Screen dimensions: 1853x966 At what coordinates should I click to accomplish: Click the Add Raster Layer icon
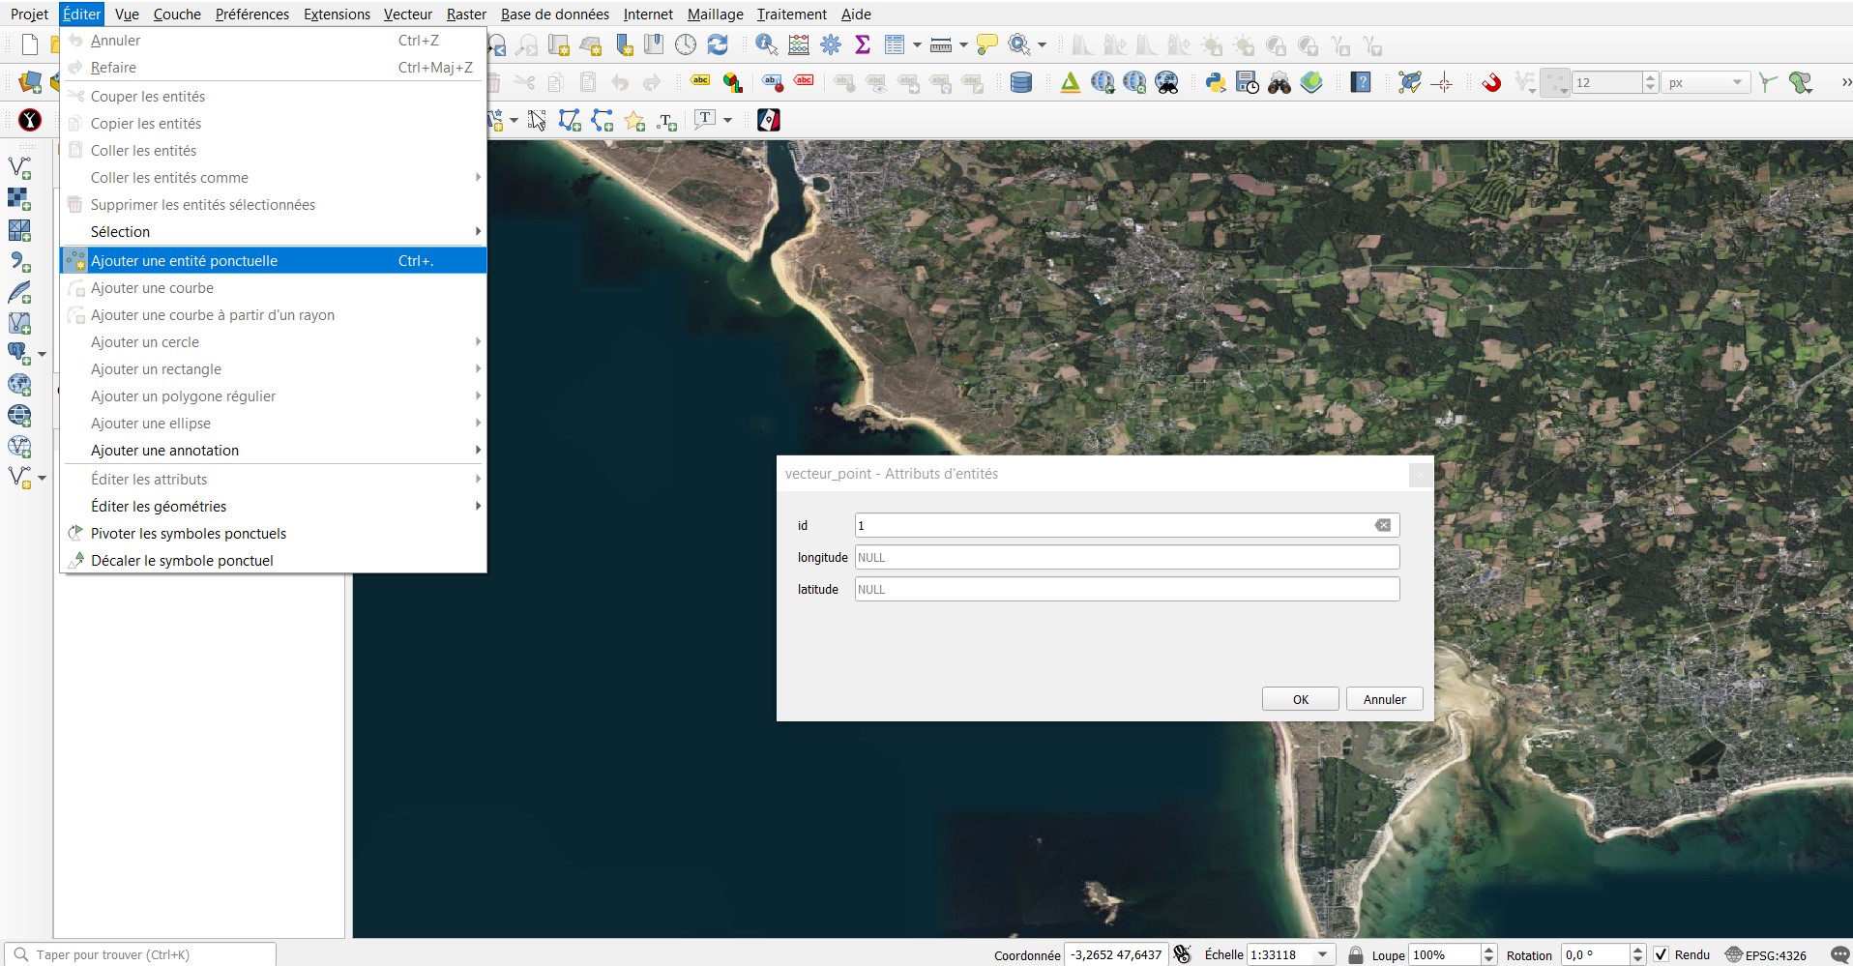point(19,198)
